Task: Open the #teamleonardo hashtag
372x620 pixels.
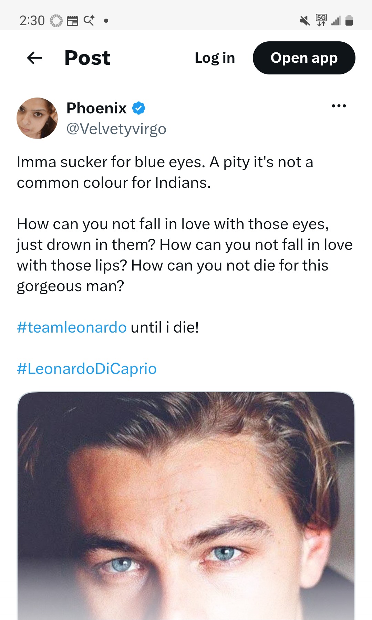Action: pyautogui.click(x=72, y=327)
